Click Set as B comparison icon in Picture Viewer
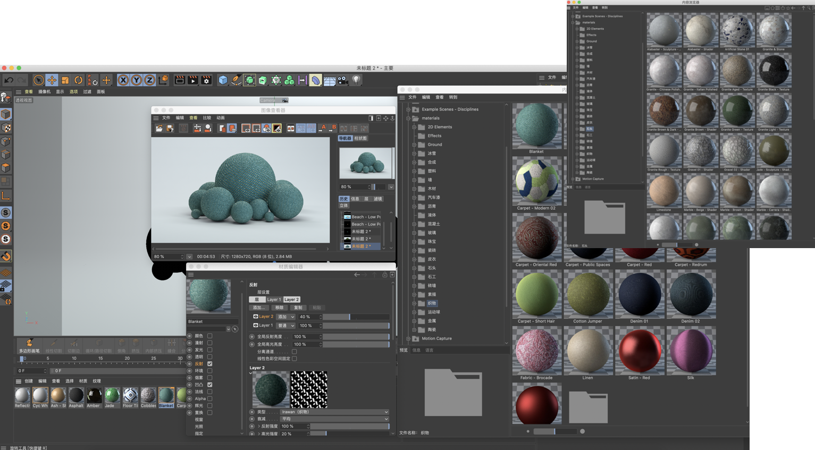 point(333,129)
